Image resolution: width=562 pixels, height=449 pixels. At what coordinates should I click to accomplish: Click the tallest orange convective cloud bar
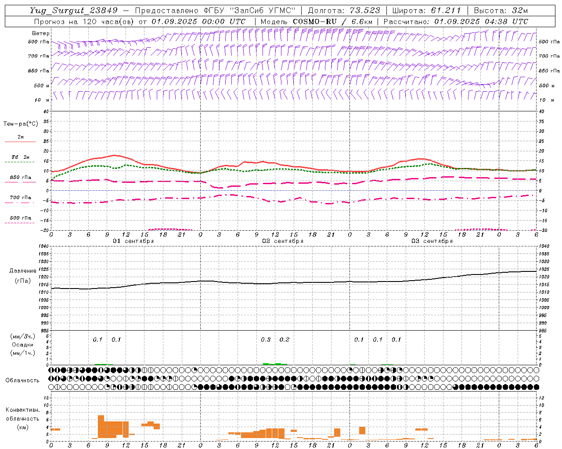(101, 426)
